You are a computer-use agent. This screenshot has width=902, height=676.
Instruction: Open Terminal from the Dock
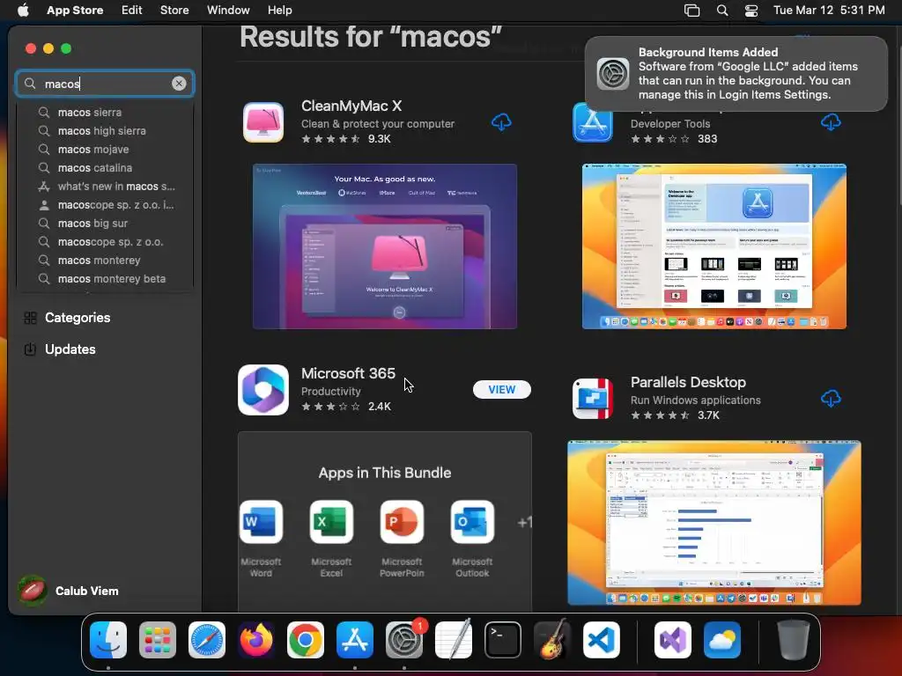pos(503,640)
